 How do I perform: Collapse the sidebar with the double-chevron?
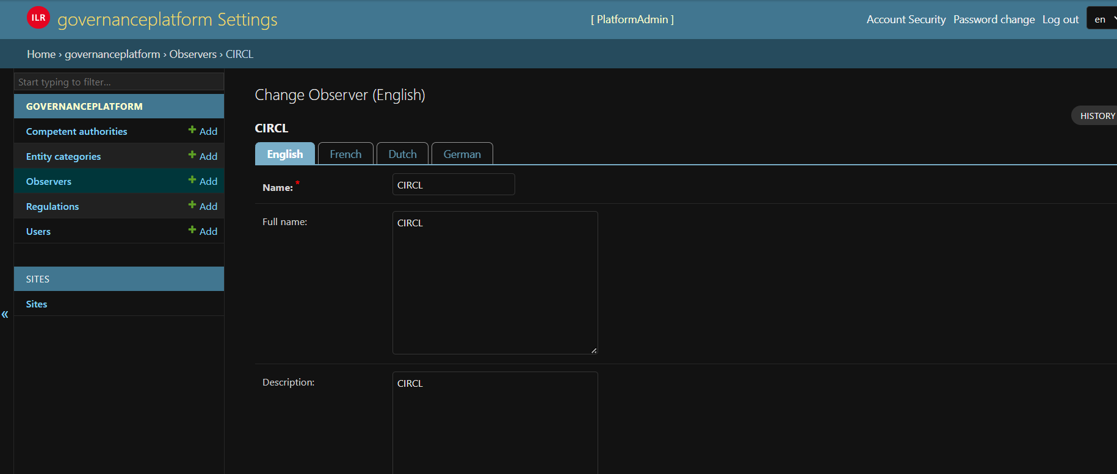pyautogui.click(x=5, y=314)
